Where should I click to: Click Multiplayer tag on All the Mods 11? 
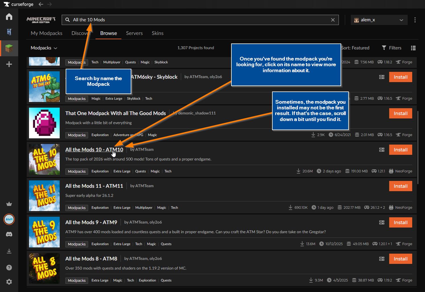click(144, 208)
